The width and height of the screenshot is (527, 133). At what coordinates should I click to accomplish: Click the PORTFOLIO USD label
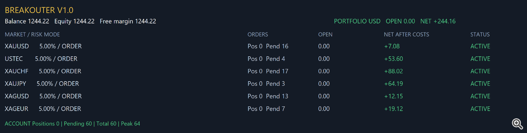pos(357,21)
